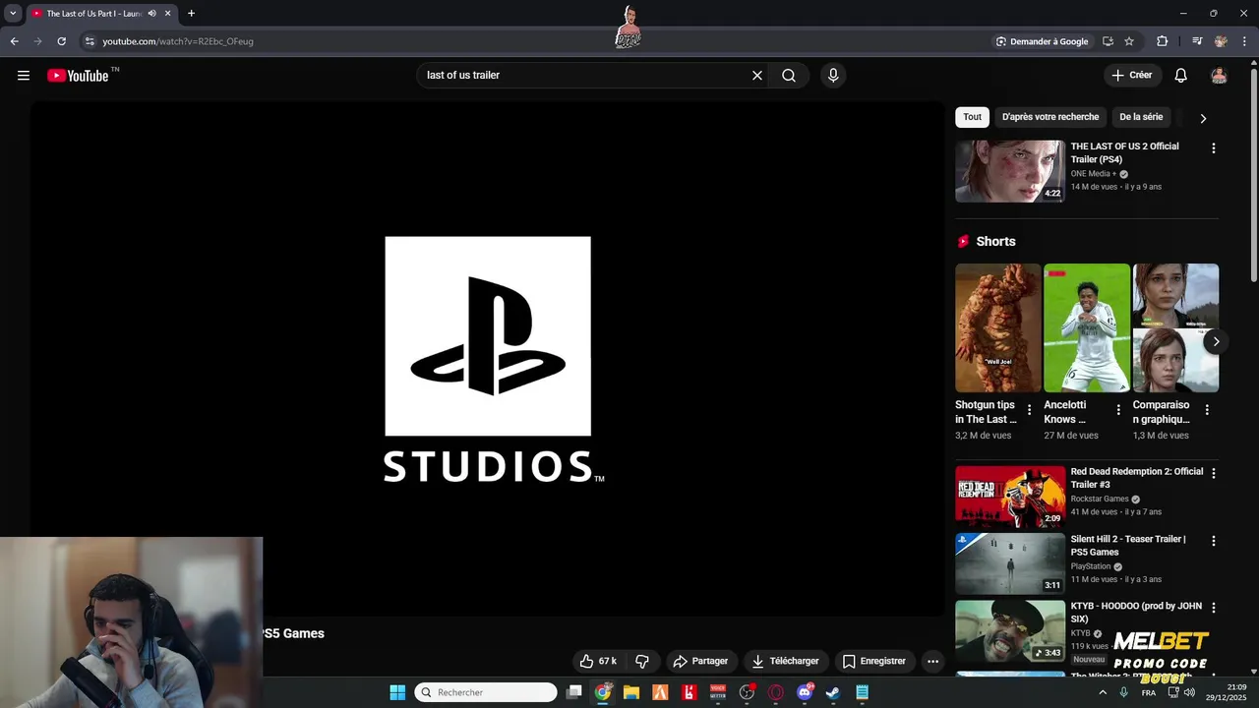Viewport: 1259px width, 708px height.
Task: Play the Shotgun tips short
Action: point(997,327)
